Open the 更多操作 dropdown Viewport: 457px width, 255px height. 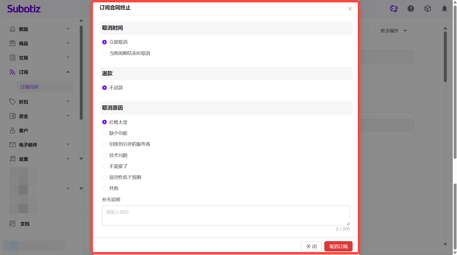[394, 31]
